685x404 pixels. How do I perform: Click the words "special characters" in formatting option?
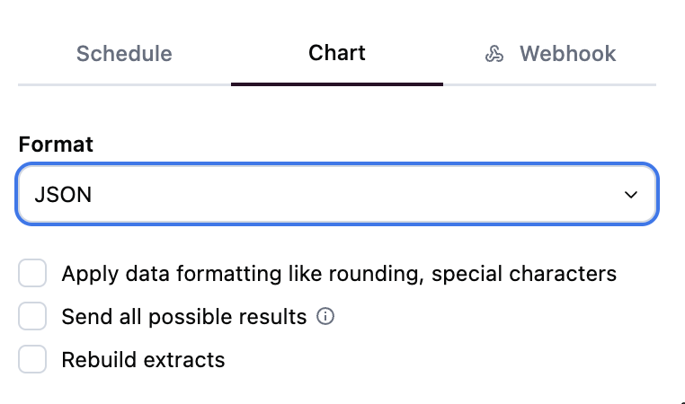tap(524, 274)
